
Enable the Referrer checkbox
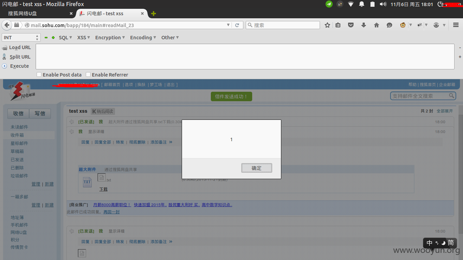click(x=88, y=74)
